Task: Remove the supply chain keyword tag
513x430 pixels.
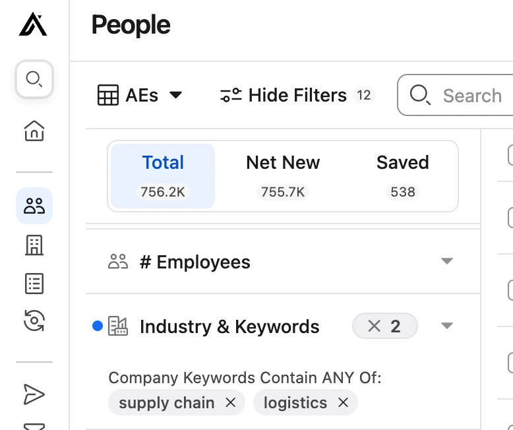Action: pyautogui.click(x=230, y=403)
